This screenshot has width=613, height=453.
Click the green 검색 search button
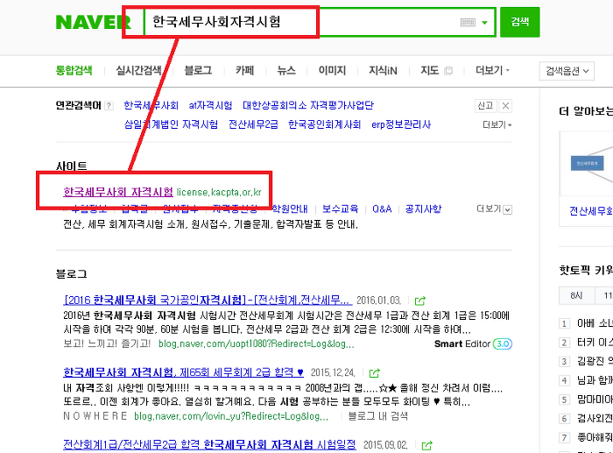click(520, 22)
